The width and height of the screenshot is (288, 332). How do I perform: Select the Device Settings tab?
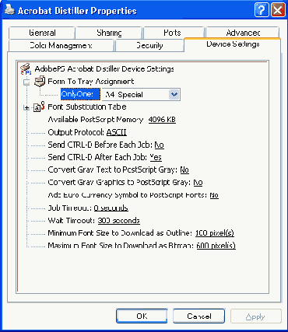pos(233,44)
